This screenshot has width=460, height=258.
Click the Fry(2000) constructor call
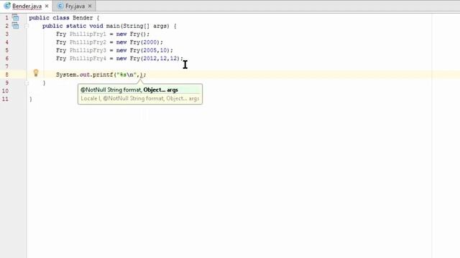[x=145, y=42]
